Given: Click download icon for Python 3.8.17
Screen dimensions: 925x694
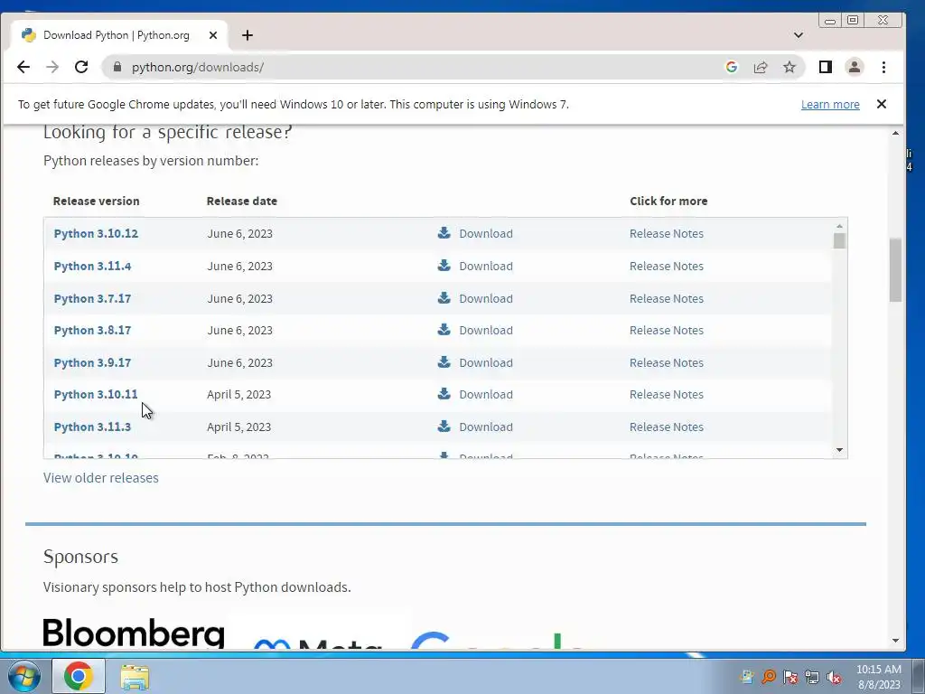Looking at the screenshot, I should 444,329.
